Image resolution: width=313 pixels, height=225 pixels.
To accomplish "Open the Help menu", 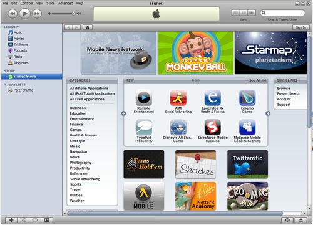I will click(x=80, y=3).
